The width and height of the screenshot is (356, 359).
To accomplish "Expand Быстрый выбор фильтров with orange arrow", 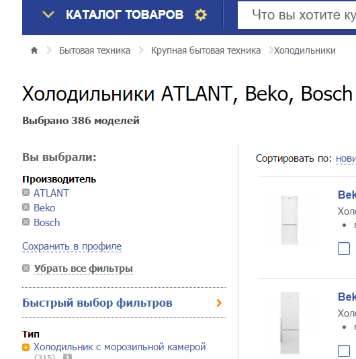I will coord(219,303).
